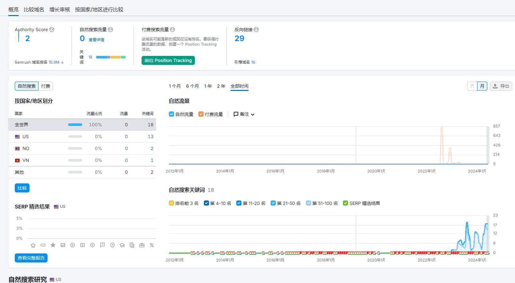Expand the 备注 dropdown
515x283 pixels.
(x=244, y=114)
